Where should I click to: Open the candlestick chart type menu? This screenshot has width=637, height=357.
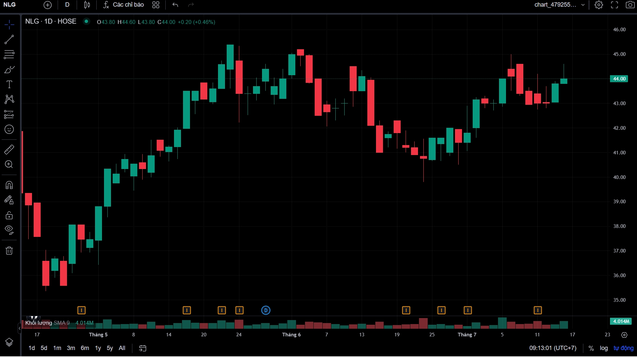pos(87,5)
